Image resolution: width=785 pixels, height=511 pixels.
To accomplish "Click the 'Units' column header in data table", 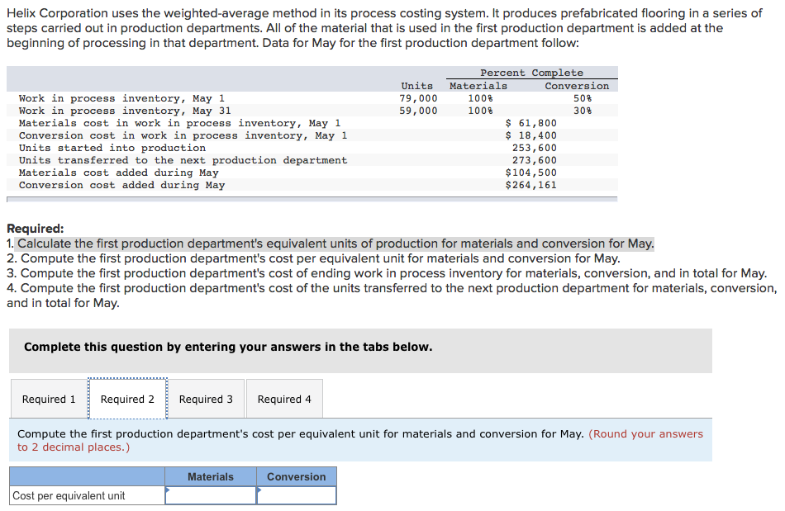I will [417, 86].
